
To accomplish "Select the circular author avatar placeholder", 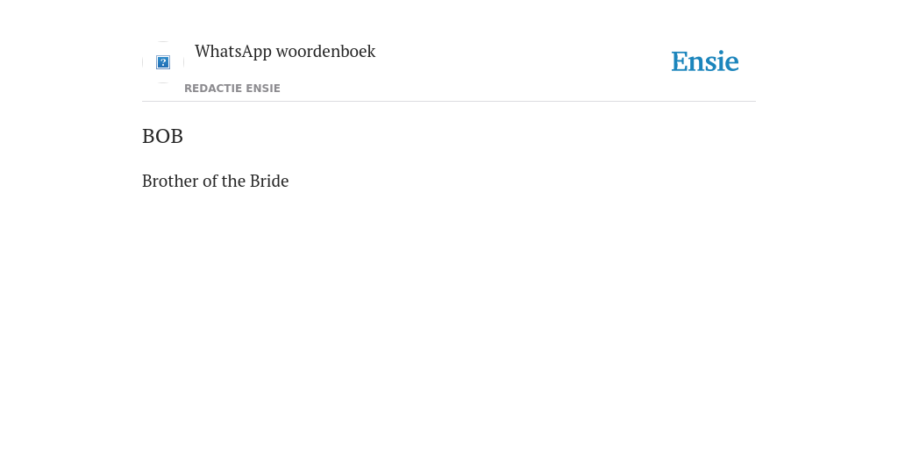I will click(x=163, y=62).
